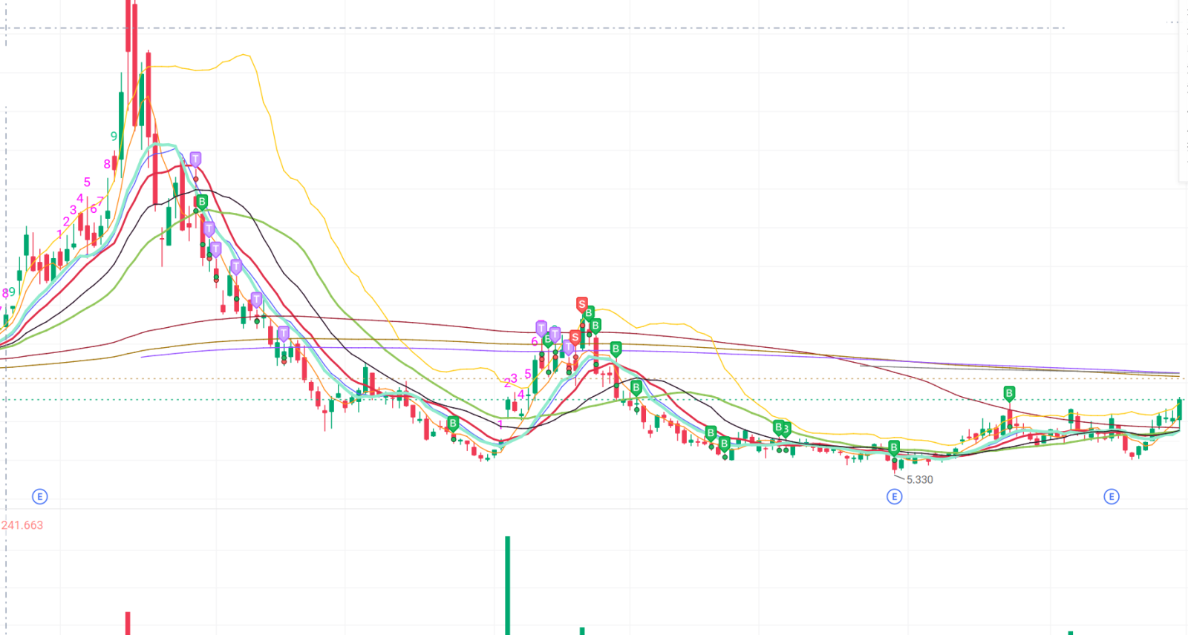
Task: Select the tallest green volume bar
Action: pyautogui.click(x=508, y=585)
